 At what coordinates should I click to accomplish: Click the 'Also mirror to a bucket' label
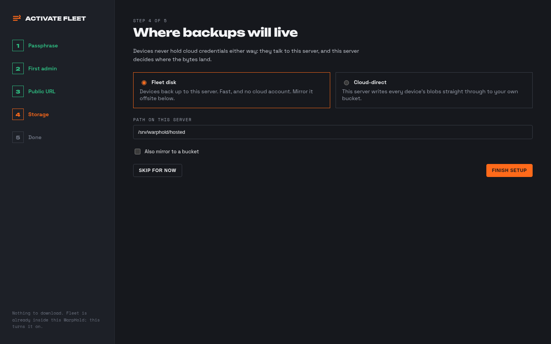172,151
